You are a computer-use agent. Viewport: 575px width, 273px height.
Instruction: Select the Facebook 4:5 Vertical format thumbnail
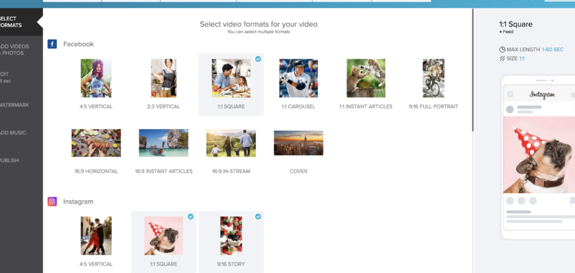tap(96, 79)
